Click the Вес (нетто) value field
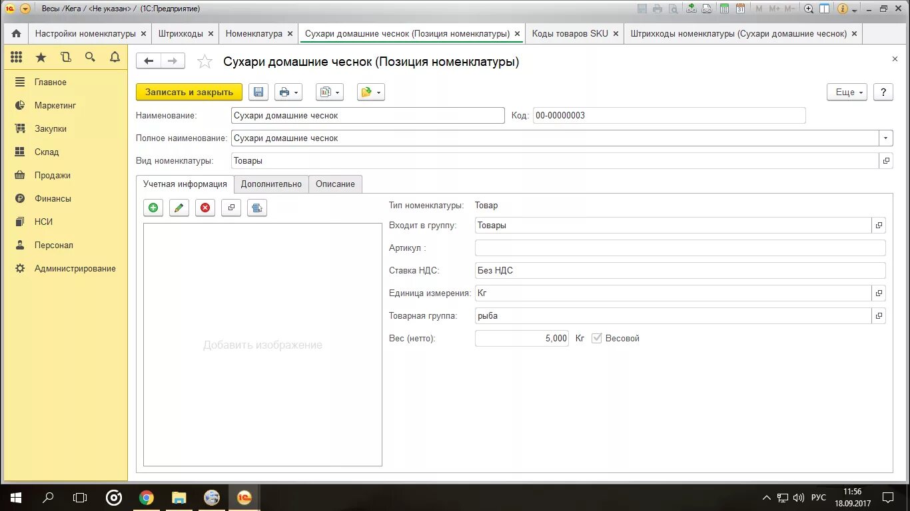The image size is (910, 511). 522,338
